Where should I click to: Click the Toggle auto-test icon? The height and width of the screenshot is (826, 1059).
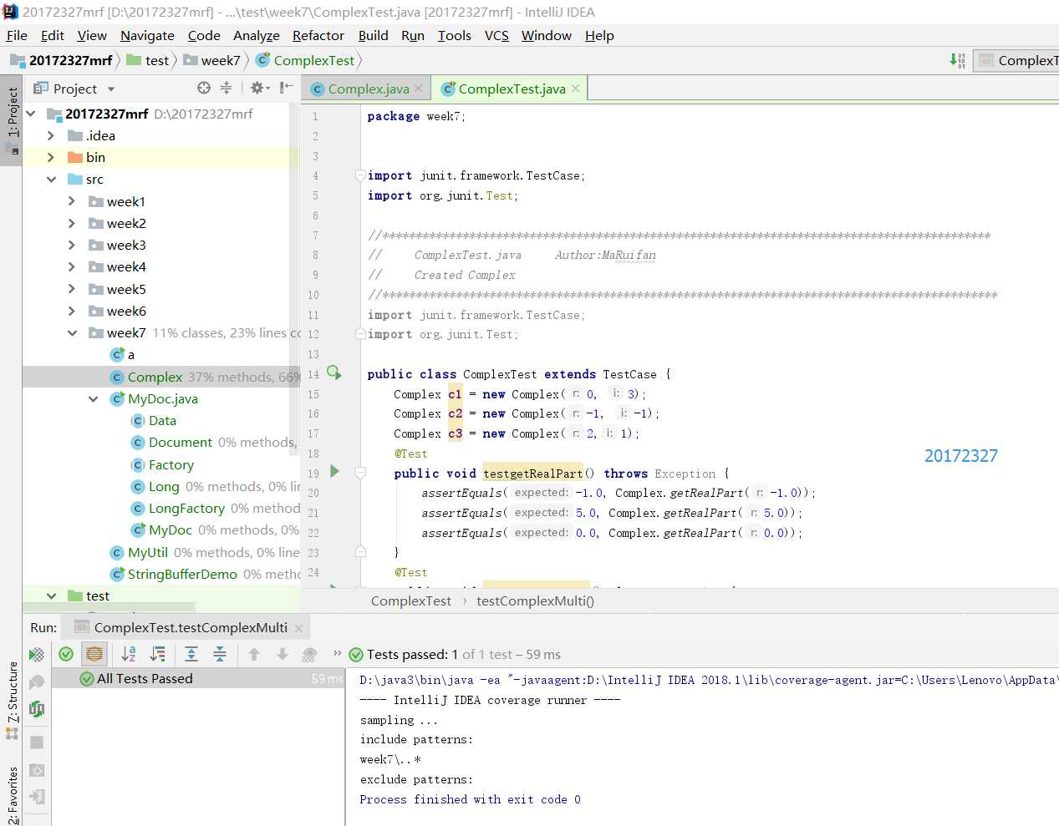click(37, 709)
